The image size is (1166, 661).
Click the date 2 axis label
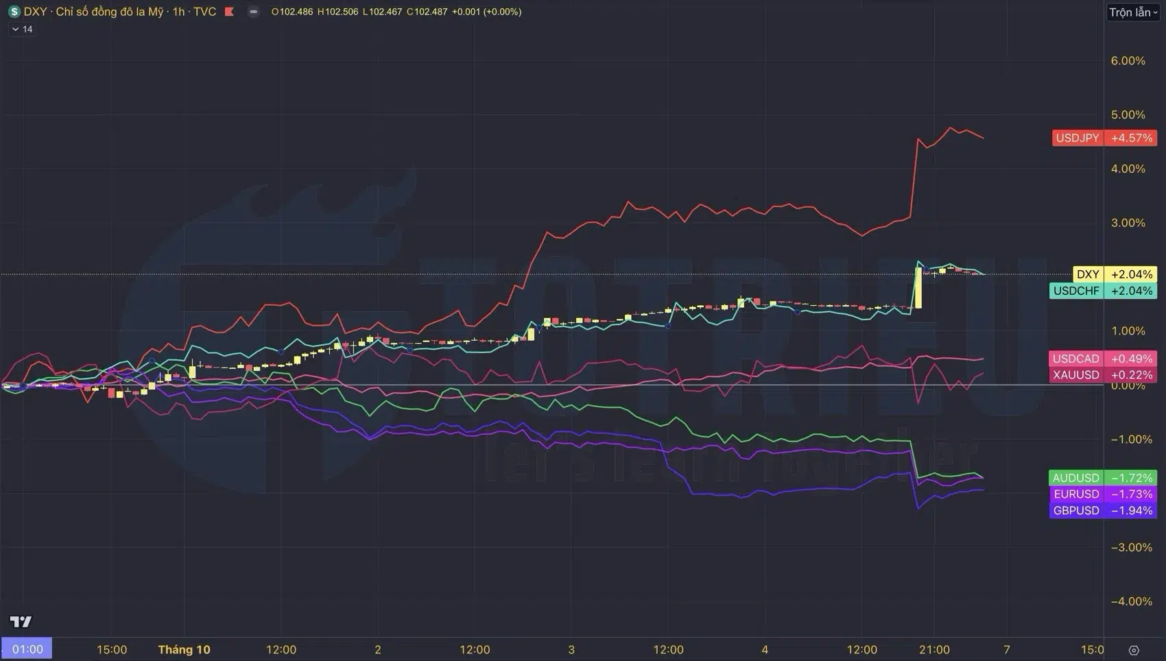[x=378, y=649]
